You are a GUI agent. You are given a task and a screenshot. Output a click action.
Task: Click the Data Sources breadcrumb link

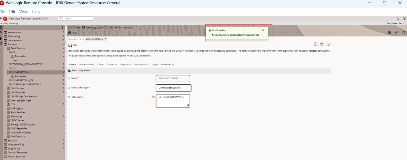[x=75, y=39]
